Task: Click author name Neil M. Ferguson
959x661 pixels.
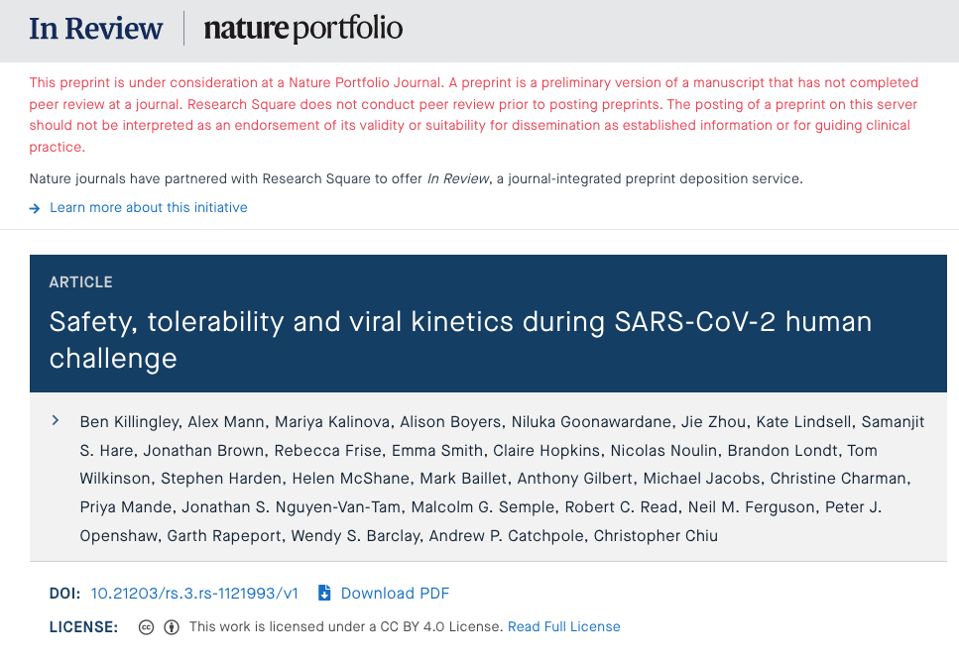Action: tap(751, 507)
